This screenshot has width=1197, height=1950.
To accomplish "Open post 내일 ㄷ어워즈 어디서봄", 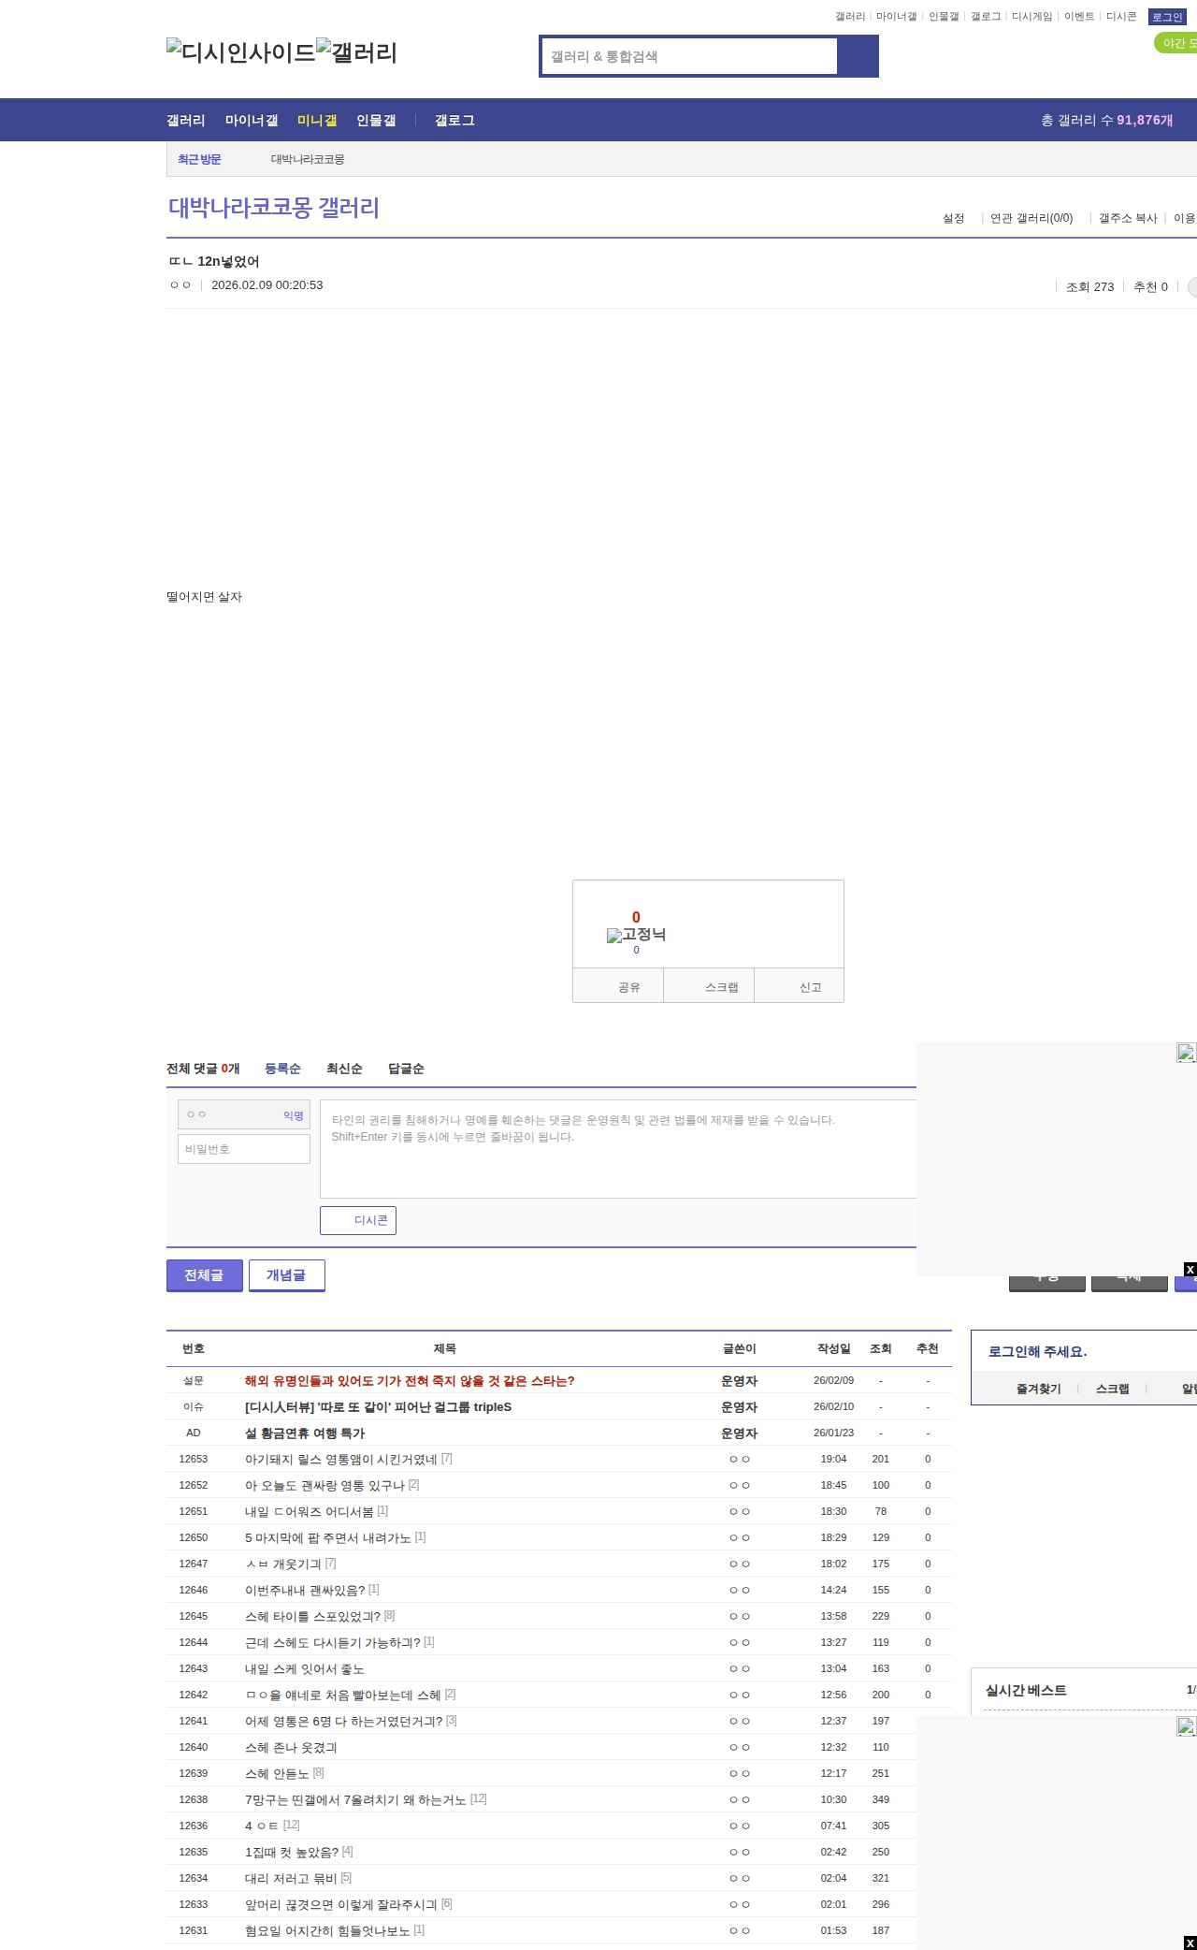I will coord(310,1511).
